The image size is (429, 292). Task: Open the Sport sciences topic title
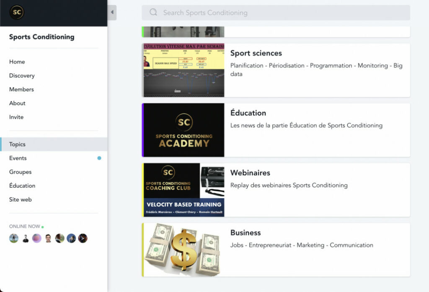tap(256, 53)
